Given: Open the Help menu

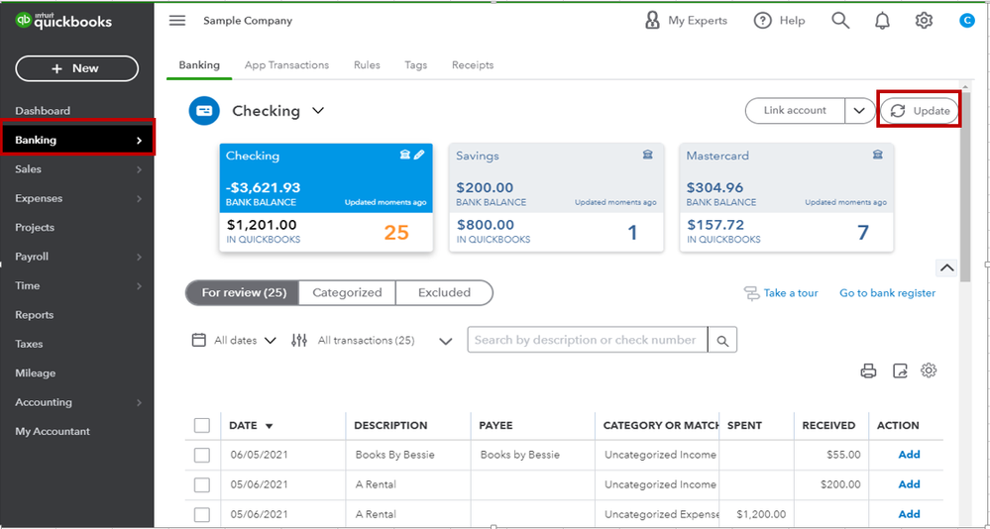Looking at the screenshot, I should pyautogui.click(x=780, y=21).
